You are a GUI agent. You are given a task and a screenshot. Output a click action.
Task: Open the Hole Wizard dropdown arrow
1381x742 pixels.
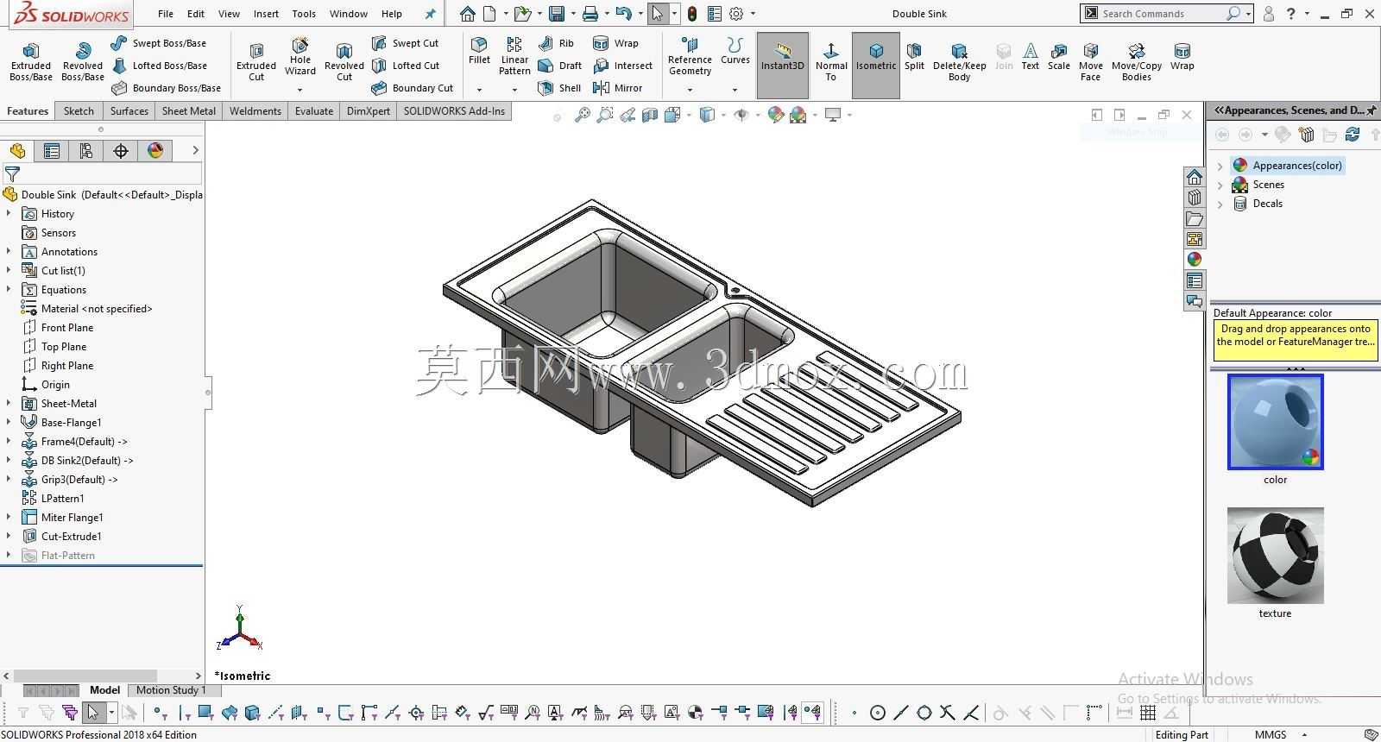(x=300, y=90)
